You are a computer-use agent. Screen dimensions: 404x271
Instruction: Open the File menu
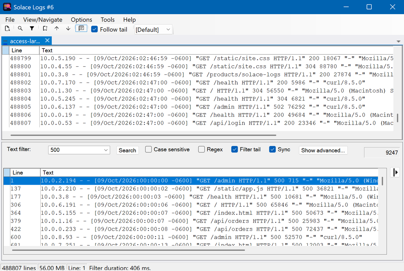pos(10,20)
